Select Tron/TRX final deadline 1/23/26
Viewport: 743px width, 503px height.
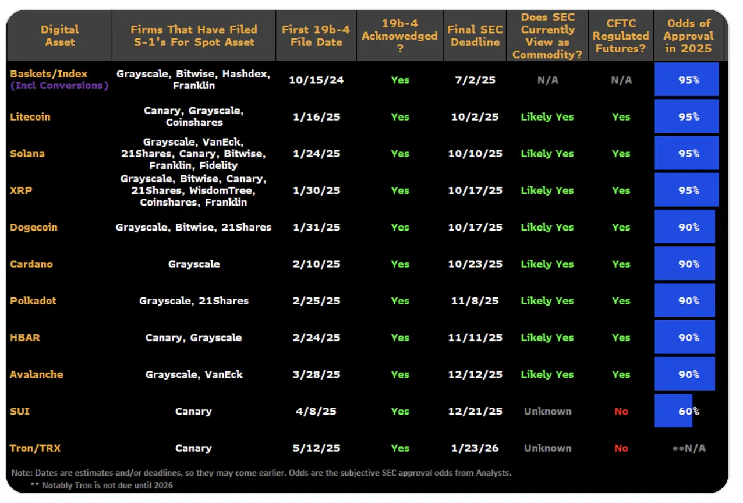point(475,448)
